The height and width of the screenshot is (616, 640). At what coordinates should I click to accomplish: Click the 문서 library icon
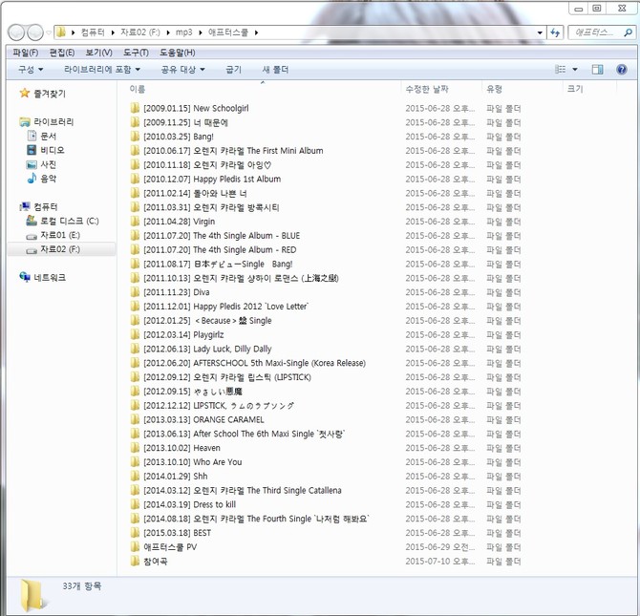pos(32,136)
